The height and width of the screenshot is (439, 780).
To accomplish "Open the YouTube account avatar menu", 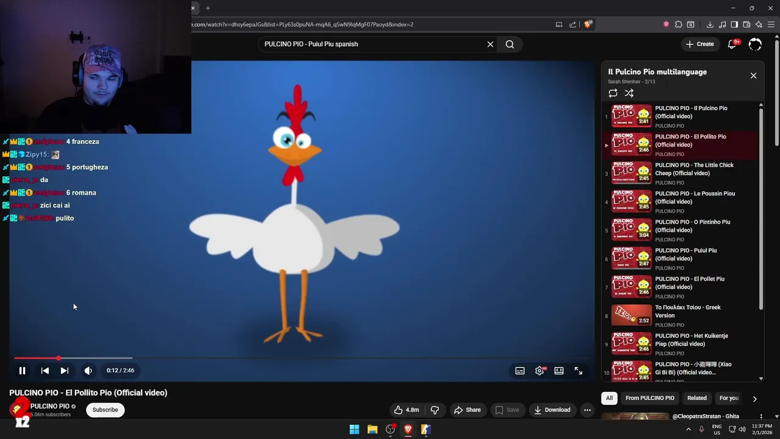I will (x=755, y=44).
